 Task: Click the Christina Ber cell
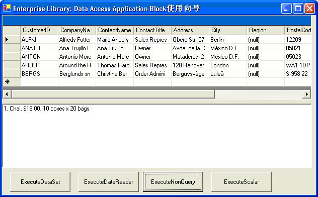point(115,73)
